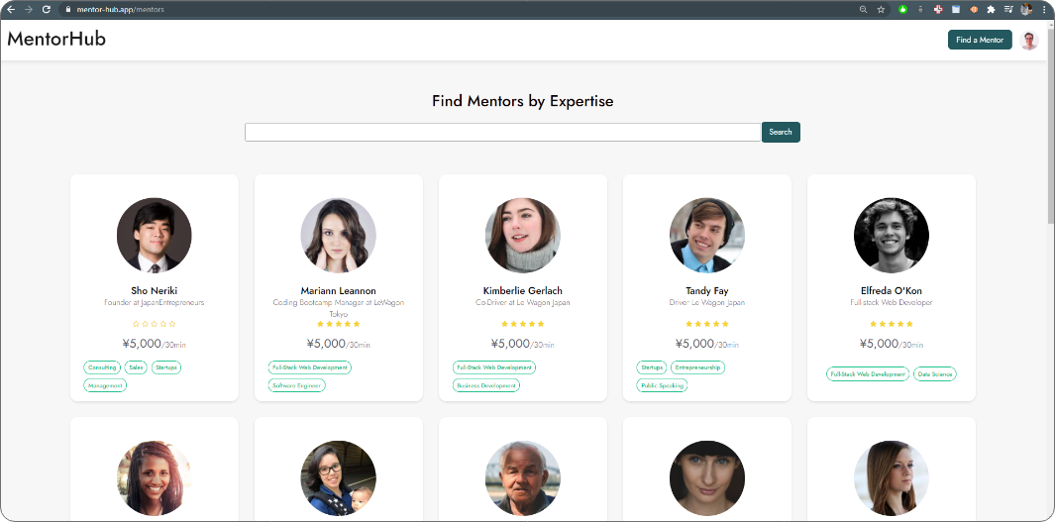Image resolution: width=1055 pixels, height=522 pixels.
Task: Select the Public Speaking tag on Tandy Fay's card
Action: (662, 385)
